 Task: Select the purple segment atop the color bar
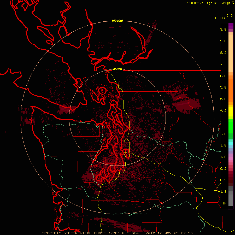[231, 26]
